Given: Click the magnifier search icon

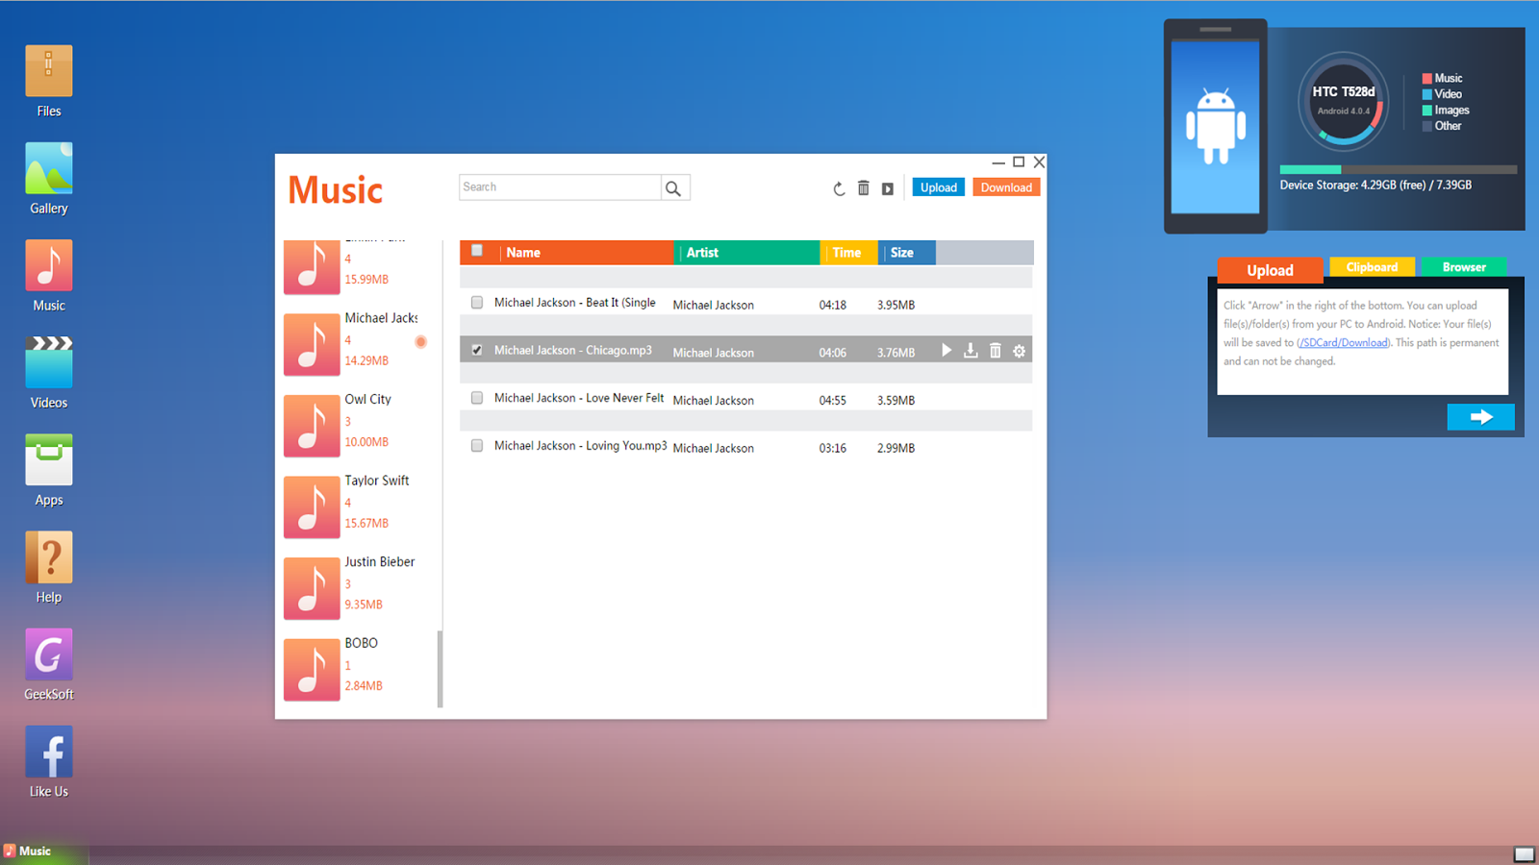Looking at the screenshot, I should (673, 188).
